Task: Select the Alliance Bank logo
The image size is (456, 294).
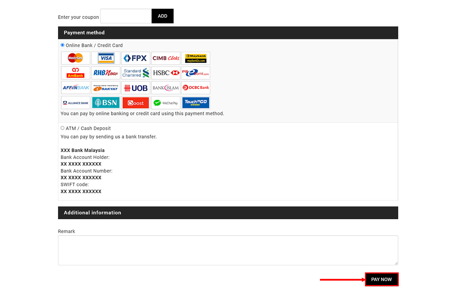Action: pyautogui.click(x=75, y=103)
